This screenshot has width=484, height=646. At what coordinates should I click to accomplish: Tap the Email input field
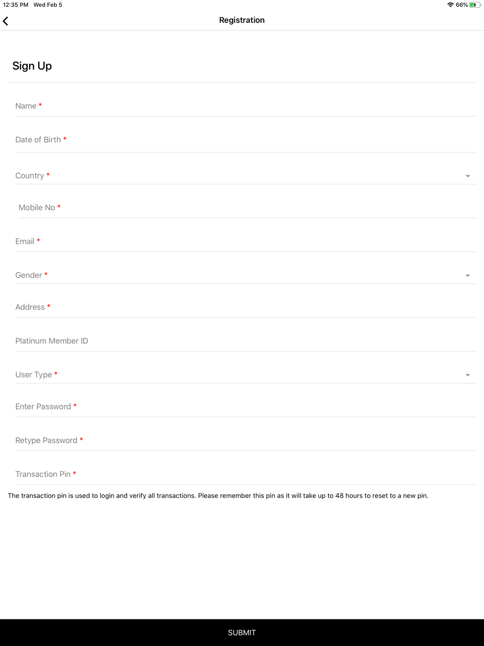[x=245, y=242]
